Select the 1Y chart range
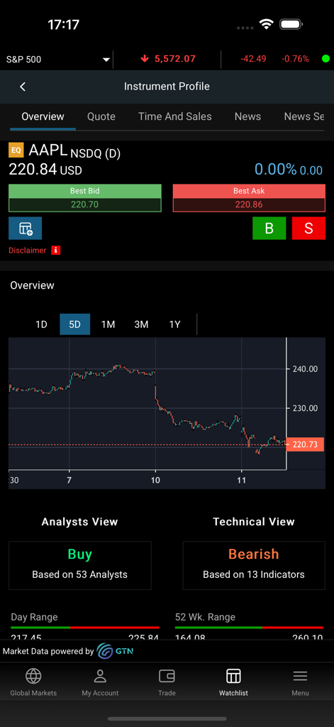The width and height of the screenshot is (334, 727). (x=174, y=324)
